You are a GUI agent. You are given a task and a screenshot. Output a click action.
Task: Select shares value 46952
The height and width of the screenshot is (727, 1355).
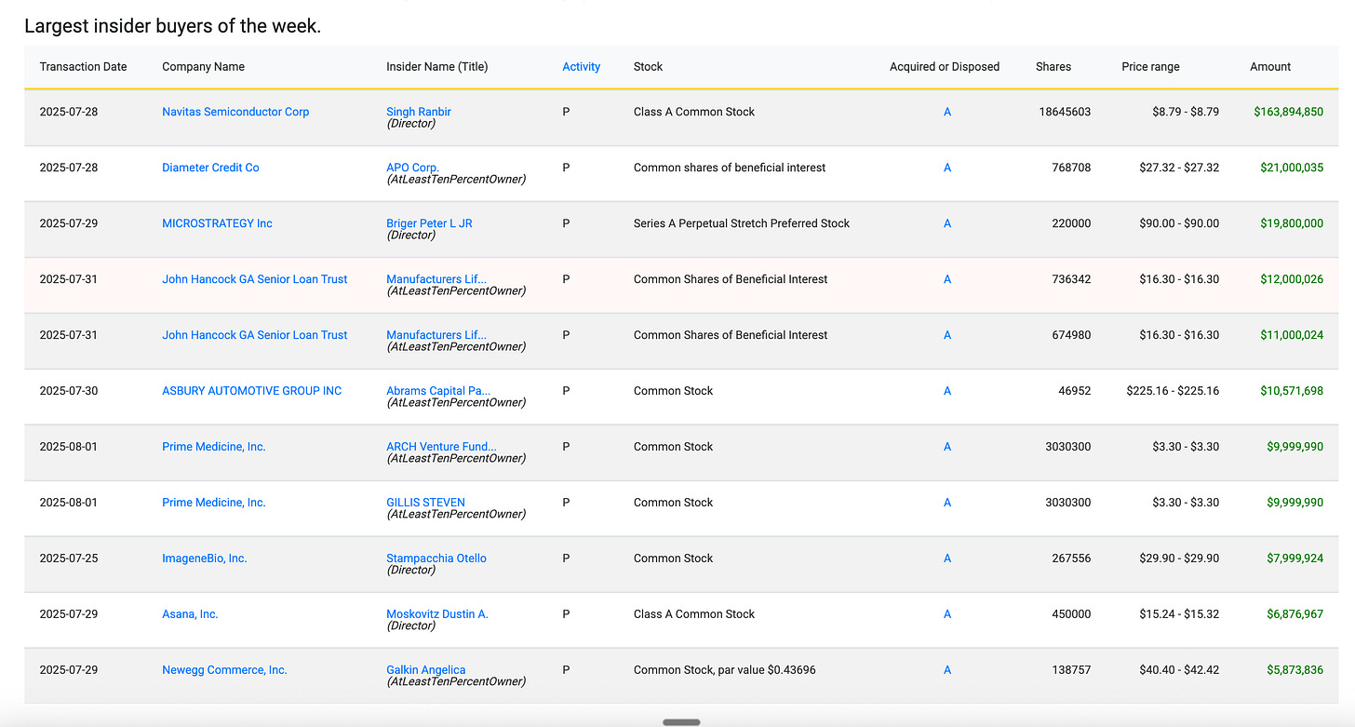(1074, 391)
